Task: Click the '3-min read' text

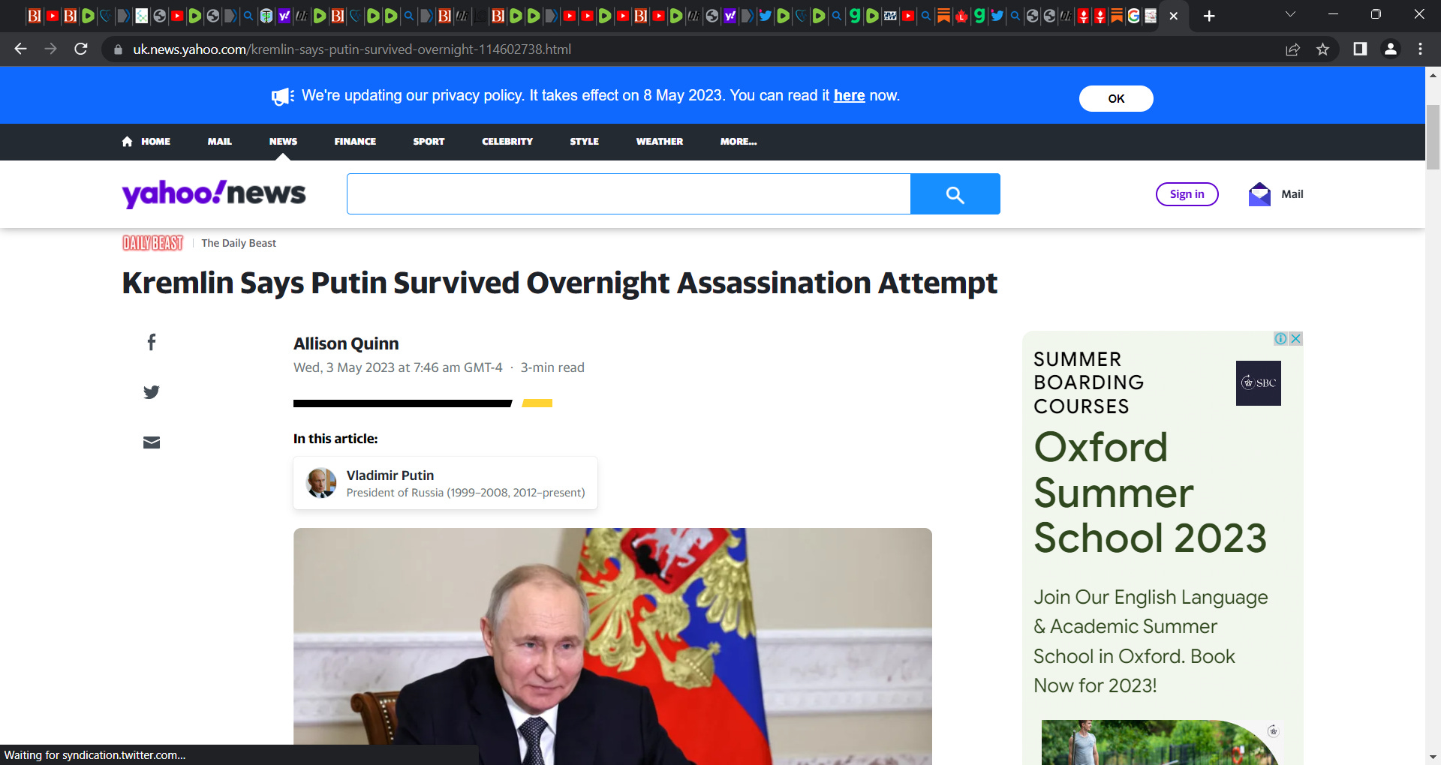Action: [552, 367]
